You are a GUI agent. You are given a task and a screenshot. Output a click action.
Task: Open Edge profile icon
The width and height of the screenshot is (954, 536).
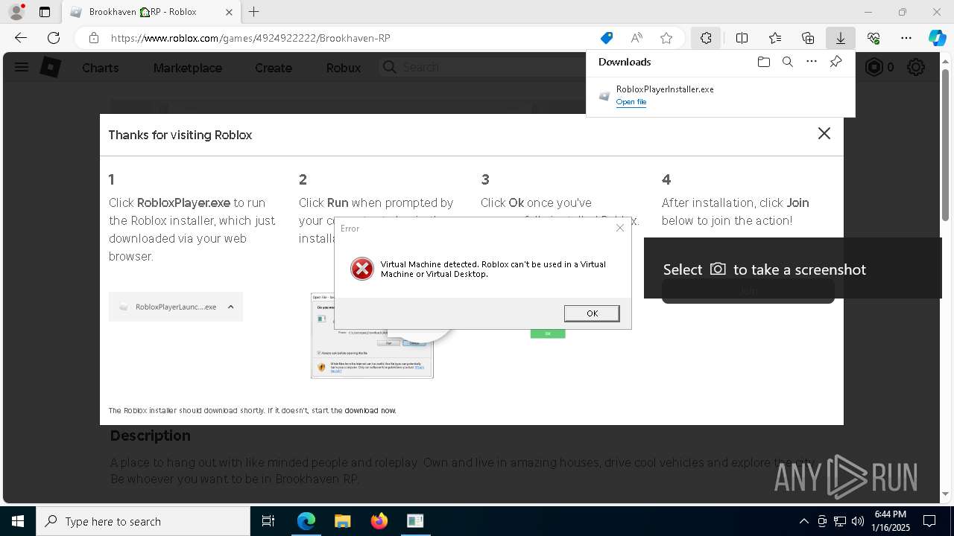coord(16,12)
